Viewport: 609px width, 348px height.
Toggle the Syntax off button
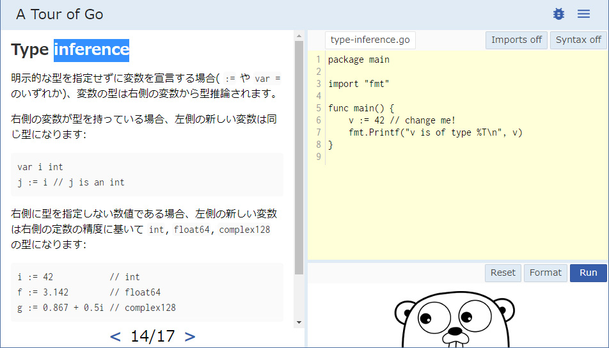[x=578, y=40]
